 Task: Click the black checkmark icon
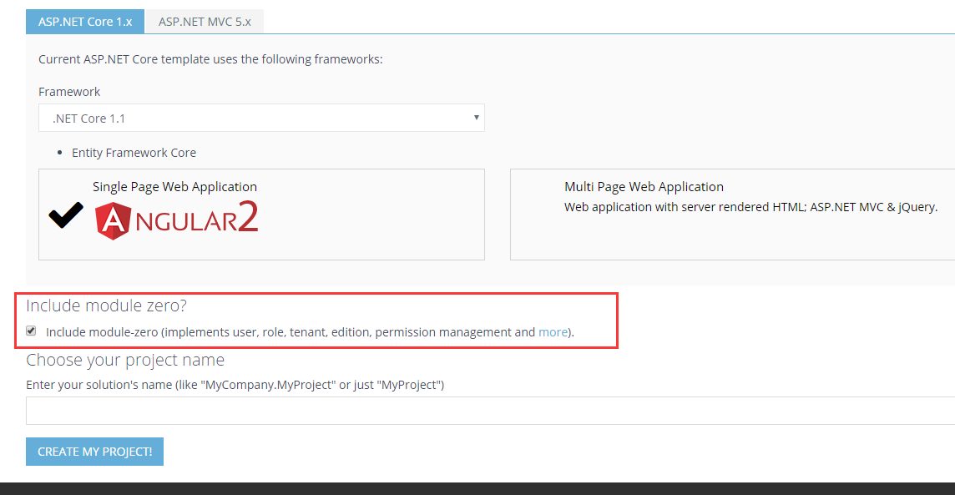[x=66, y=215]
